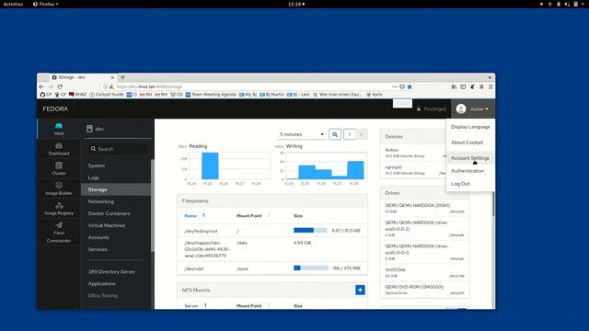589x331 pixels.
Task: Select Authentication from the user menu
Action: point(468,171)
